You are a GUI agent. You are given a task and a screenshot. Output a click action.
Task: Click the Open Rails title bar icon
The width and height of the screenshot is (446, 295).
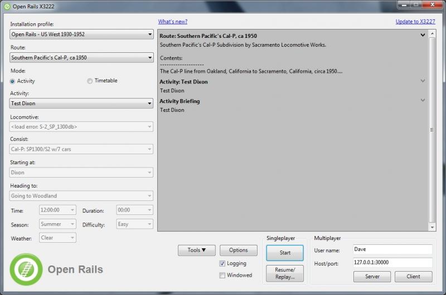[x=7, y=6]
